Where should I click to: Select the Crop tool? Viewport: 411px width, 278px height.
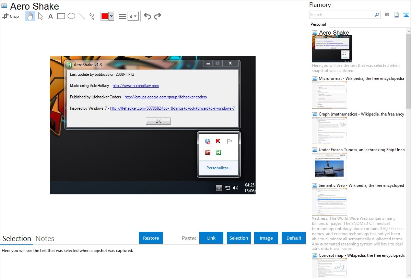point(11,16)
